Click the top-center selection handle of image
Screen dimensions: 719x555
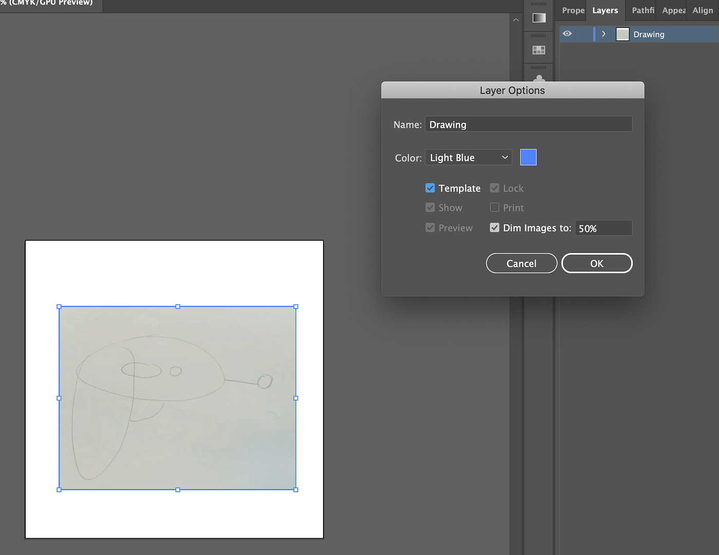(178, 307)
